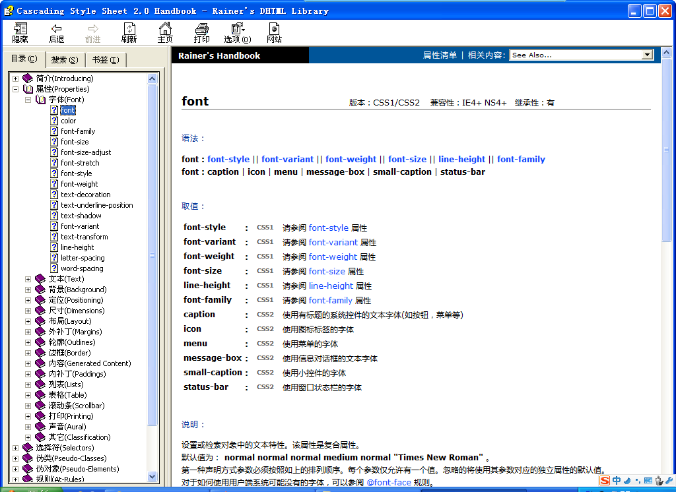The height and width of the screenshot is (492, 676).
Task: Open 声音(Aural) in the tree
Action: pyautogui.click(x=67, y=427)
